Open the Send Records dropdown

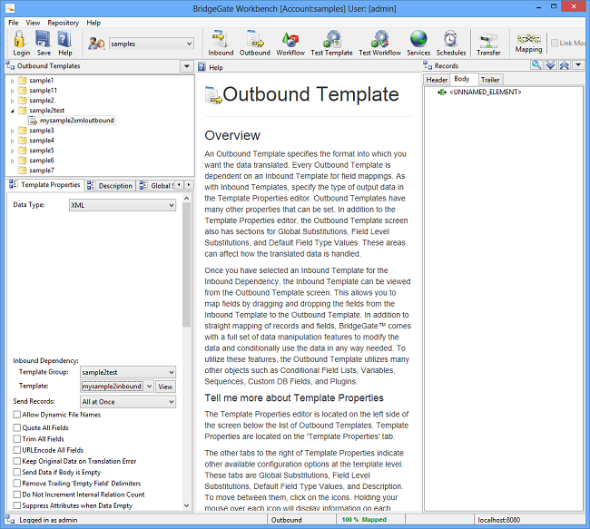coord(128,402)
